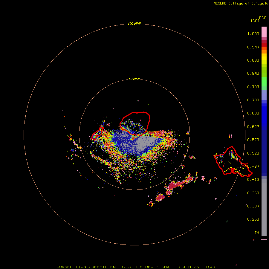Viewport: 269px width, 269px height.
Task: Click the 0.787 legend value
Action: [x=253, y=87]
